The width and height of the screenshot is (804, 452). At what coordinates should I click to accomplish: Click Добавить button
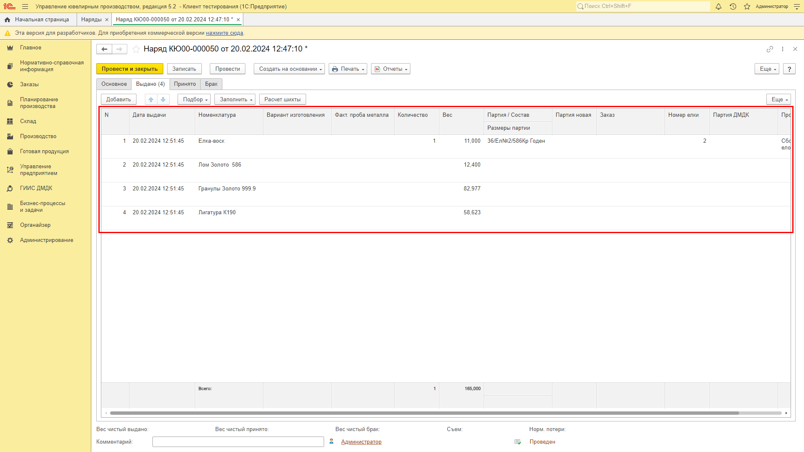point(119,100)
